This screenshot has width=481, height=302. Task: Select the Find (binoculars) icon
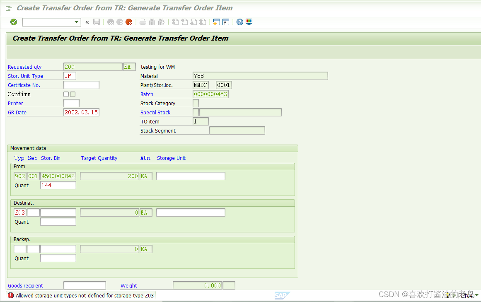point(151,22)
